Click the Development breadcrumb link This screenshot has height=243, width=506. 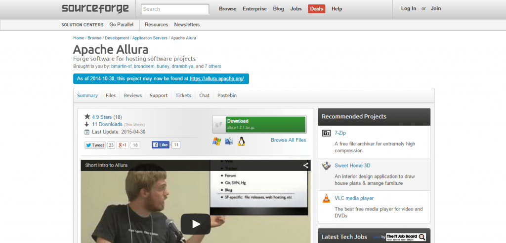point(117,38)
